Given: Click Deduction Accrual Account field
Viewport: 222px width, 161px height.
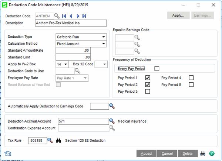Looking at the screenshot, I should tap(83, 121).
